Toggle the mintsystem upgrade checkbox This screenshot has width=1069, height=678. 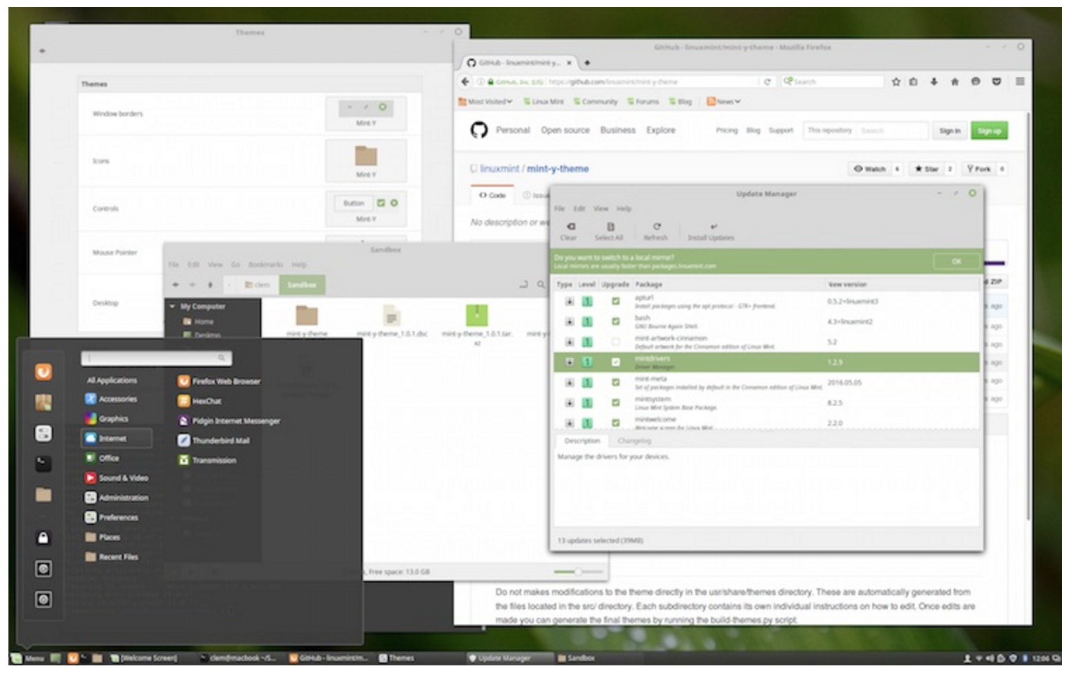point(616,403)
